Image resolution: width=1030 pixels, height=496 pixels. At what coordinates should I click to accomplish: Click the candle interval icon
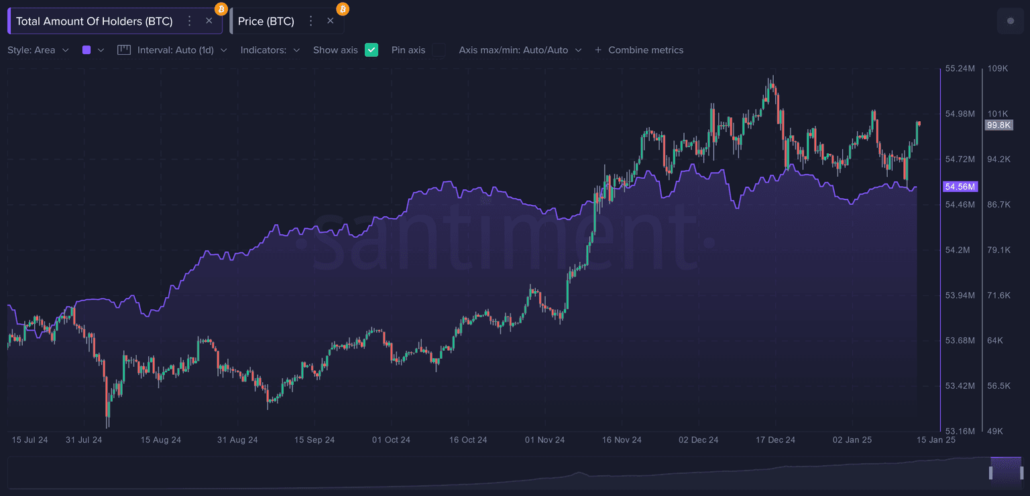click(123, 50)
